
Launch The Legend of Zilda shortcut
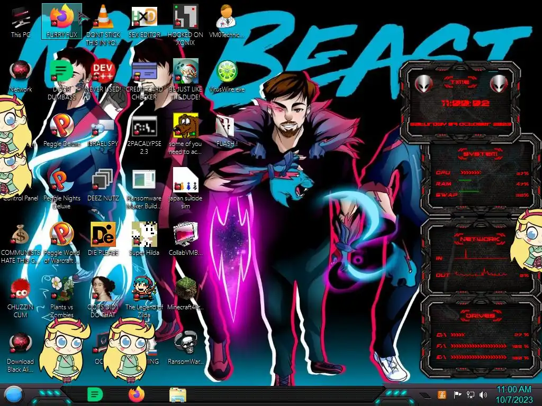pyautogui.click(x=144, y=298)
